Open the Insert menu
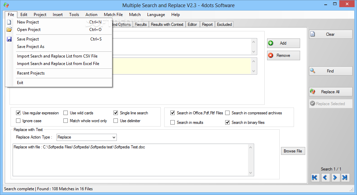 58,15
